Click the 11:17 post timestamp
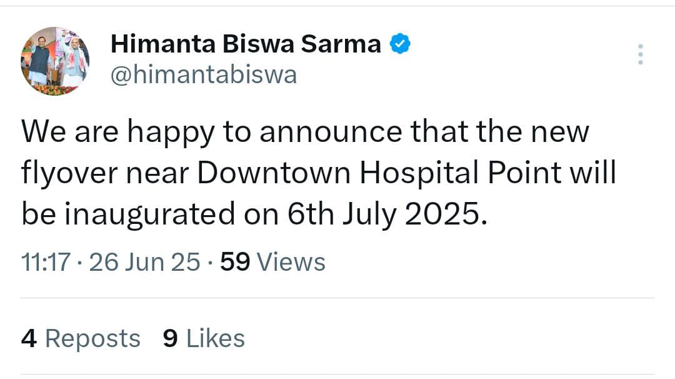 [x=46, y=262]
